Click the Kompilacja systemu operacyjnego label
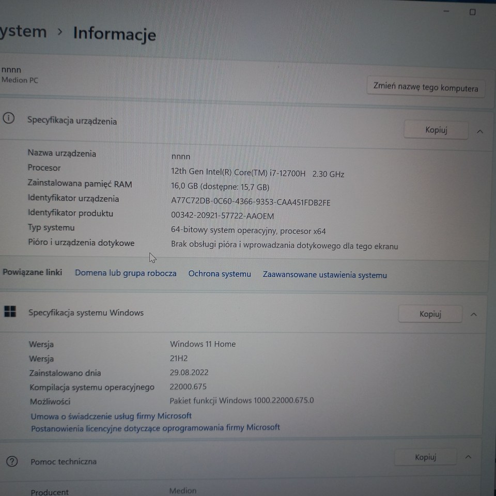 click(92, 388)
